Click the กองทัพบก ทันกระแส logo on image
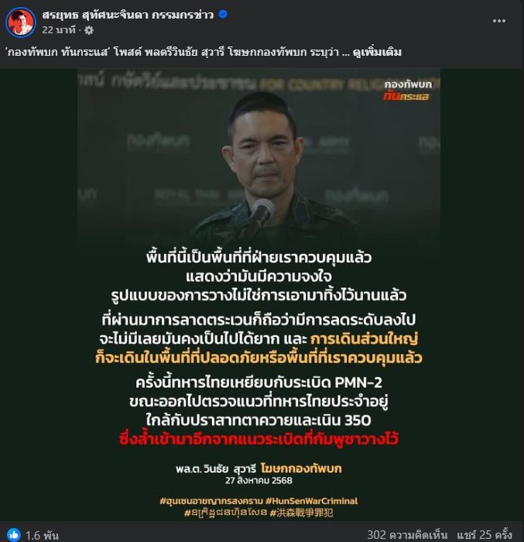The width and height of the screenshot is (524, 542). tap(408, 91)
